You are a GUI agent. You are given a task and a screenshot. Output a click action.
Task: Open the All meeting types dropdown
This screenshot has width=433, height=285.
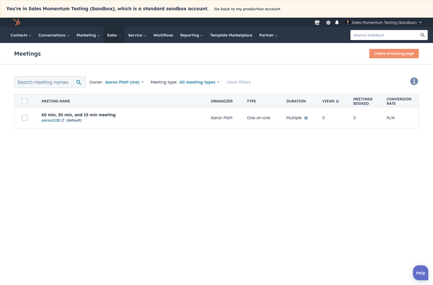coord(200,82)
